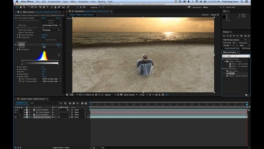Click the Wi-Fi icon in menu bar

196,2
